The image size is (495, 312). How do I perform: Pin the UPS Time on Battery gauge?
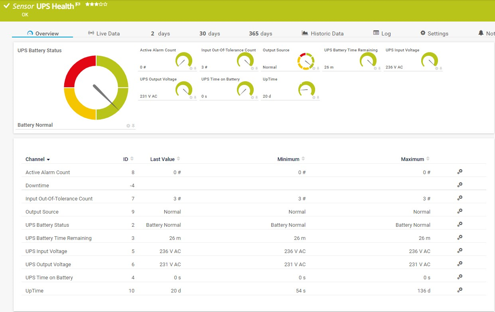pyautogui.click(x=257, y=98)
